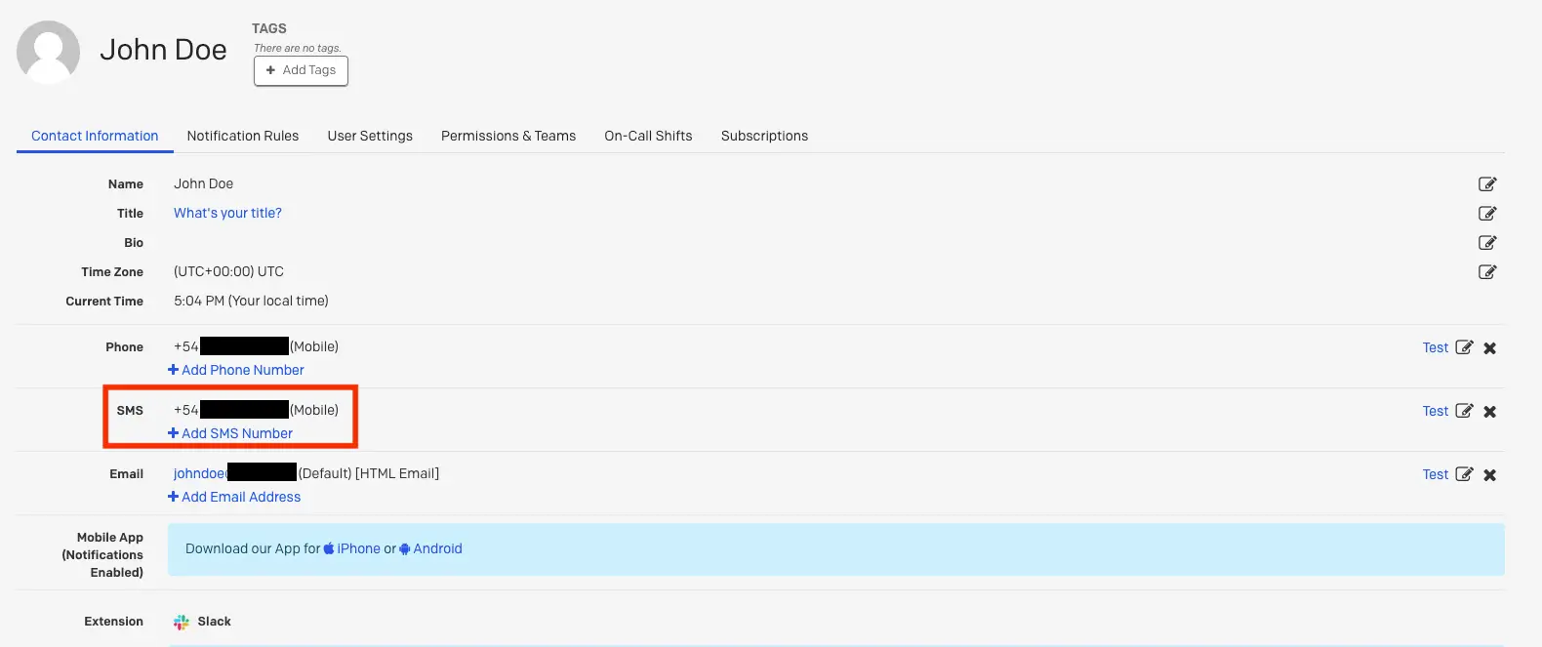Open the iPhone app download link
The height and width of the screenshot is (647, 1542).
click(x=352, y=548)
